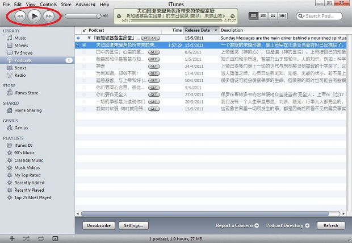The image size is (352, 243).
Task: Toggle repeat in the bottom bar
Action: click(41, 238)
